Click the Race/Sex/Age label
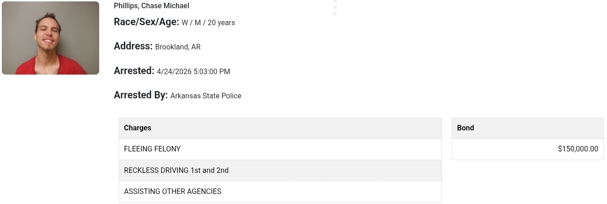Image resolution: width=607 pixels, height=204 pixels. (146, 22)
